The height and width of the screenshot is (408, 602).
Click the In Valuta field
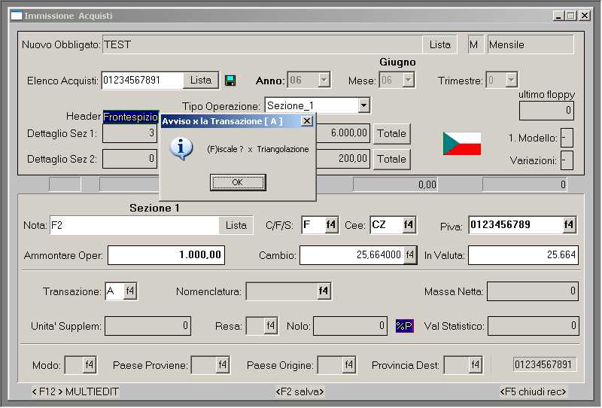point(523,254)
